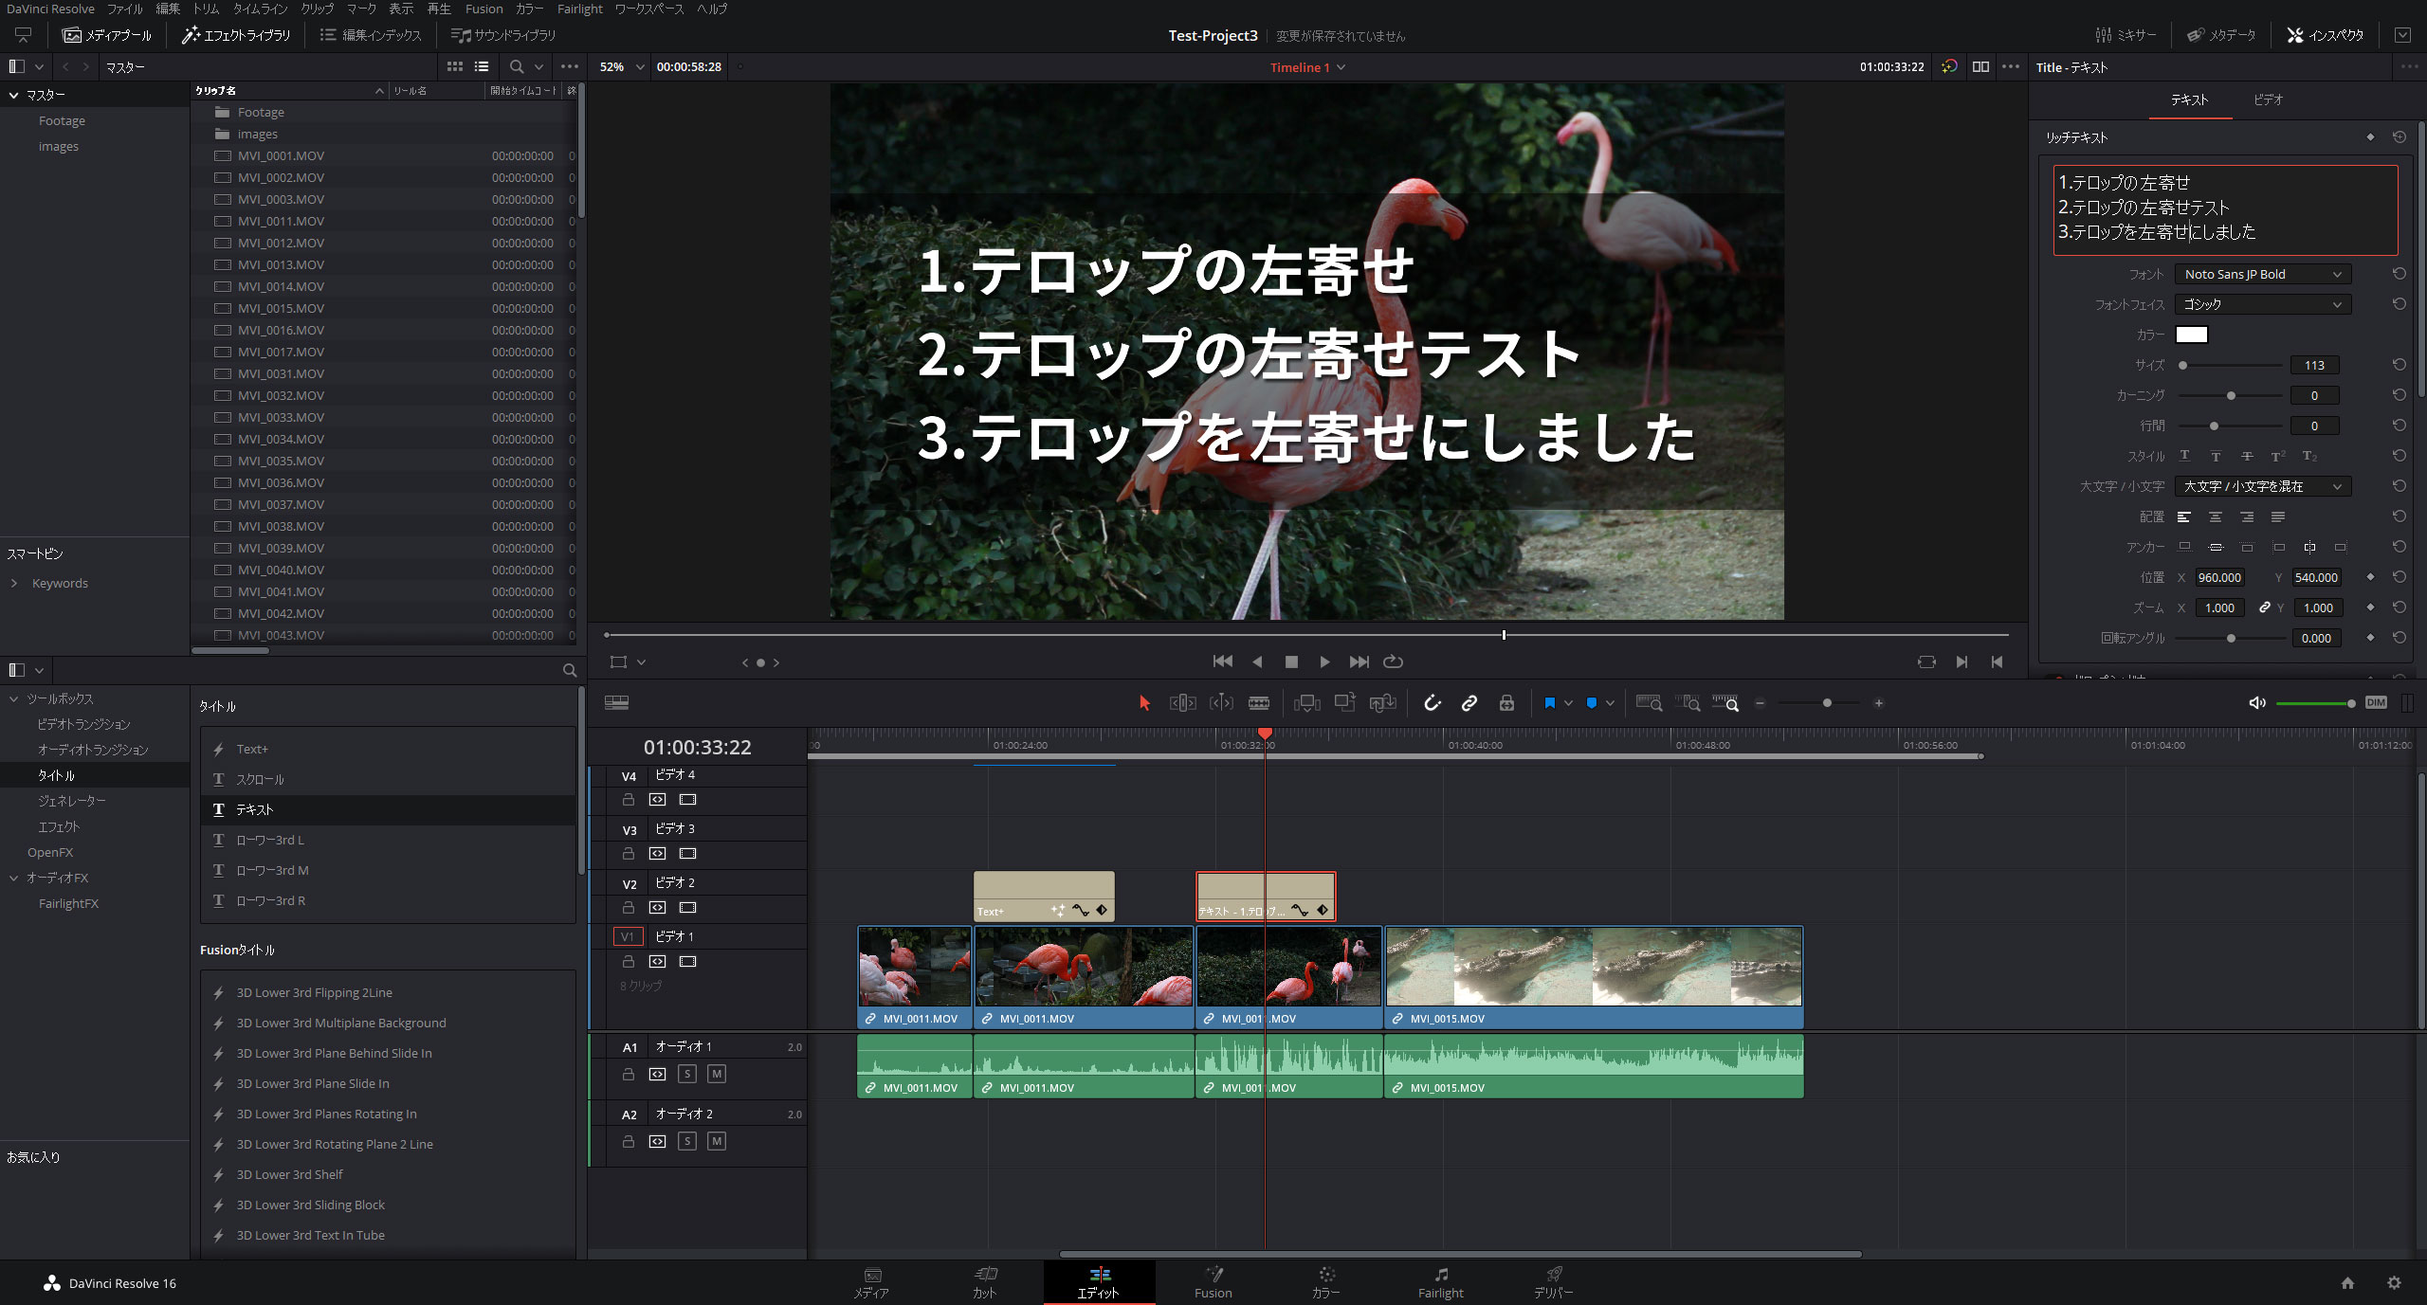Open the mixer panel icon
The width and height of the screenshot is (2427, 1305).
click(2124, 35)
